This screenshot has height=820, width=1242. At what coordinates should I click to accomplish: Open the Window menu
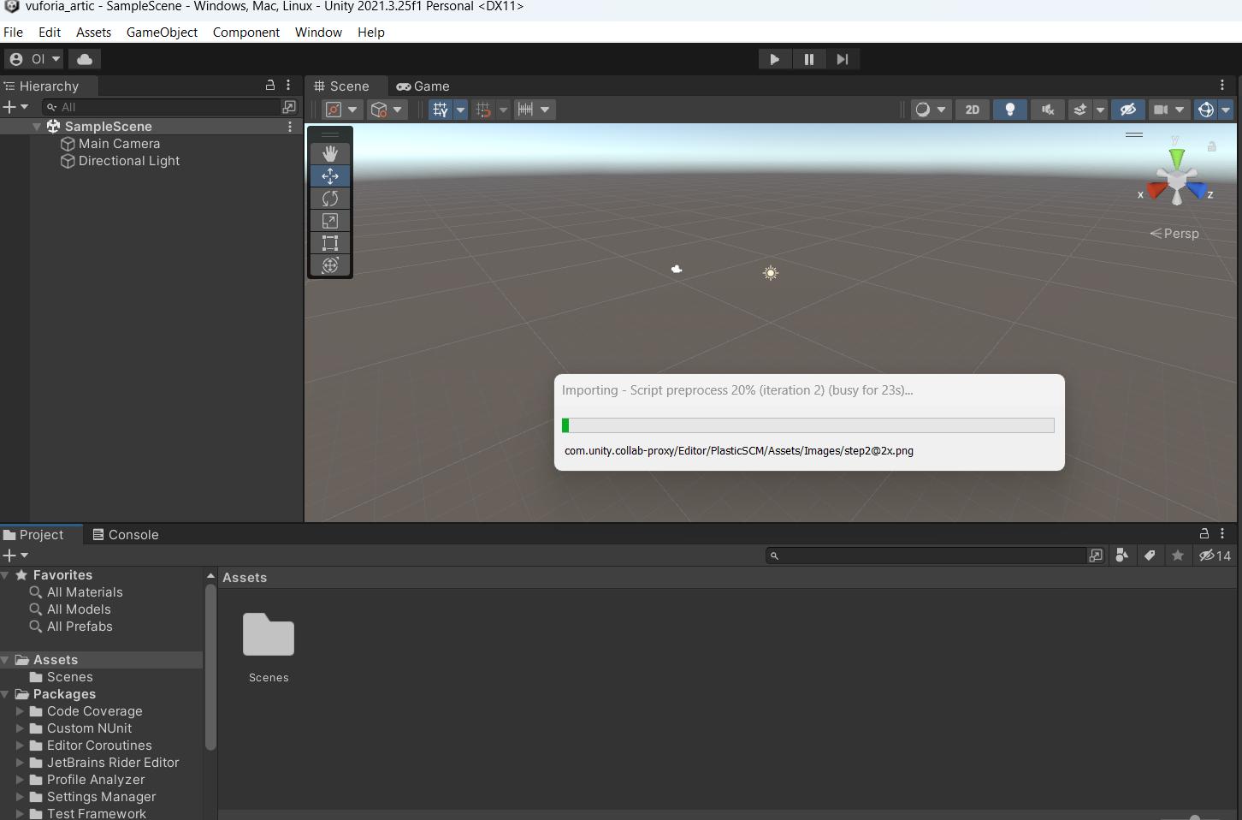pos(317,33)
